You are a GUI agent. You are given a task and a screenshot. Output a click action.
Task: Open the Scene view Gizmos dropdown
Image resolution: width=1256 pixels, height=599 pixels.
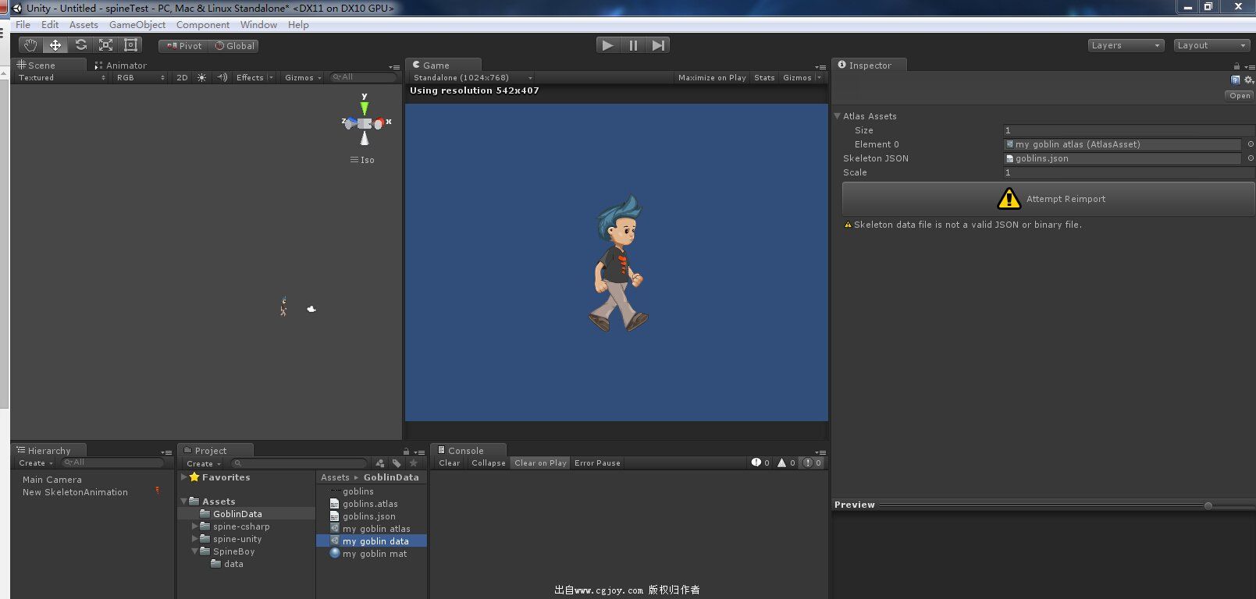(303, 77)
